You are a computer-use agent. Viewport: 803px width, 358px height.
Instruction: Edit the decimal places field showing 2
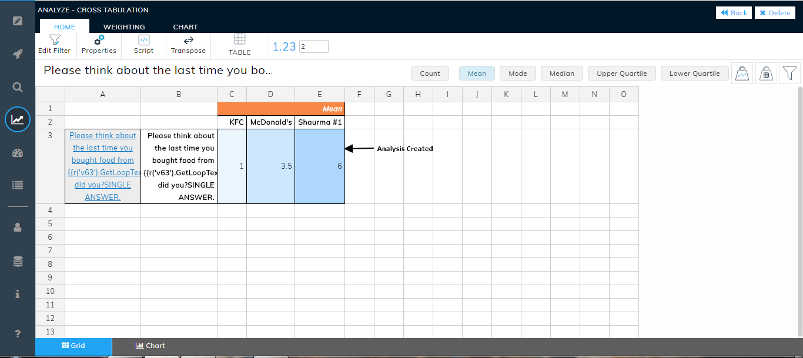[314, 46]
